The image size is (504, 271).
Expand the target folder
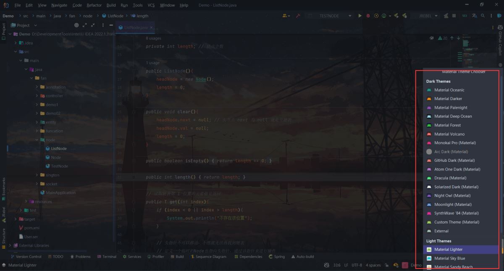click(16, 219)
